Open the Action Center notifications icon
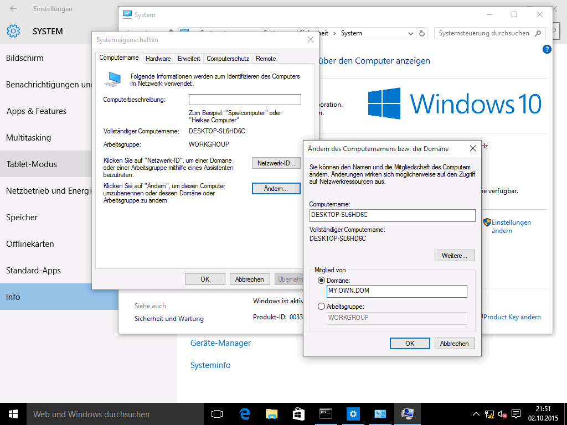 tap(517, 414)
